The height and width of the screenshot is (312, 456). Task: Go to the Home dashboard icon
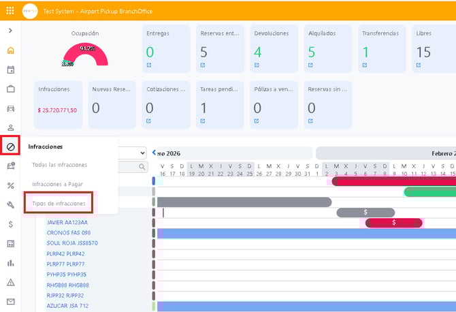(x=10, y=50)
